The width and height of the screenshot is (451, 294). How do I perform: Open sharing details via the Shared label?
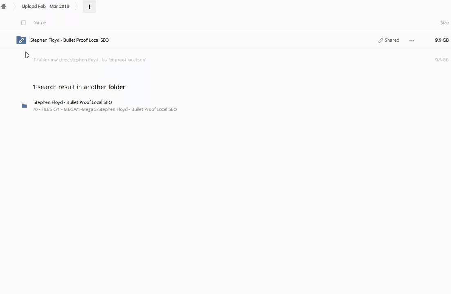392,40
